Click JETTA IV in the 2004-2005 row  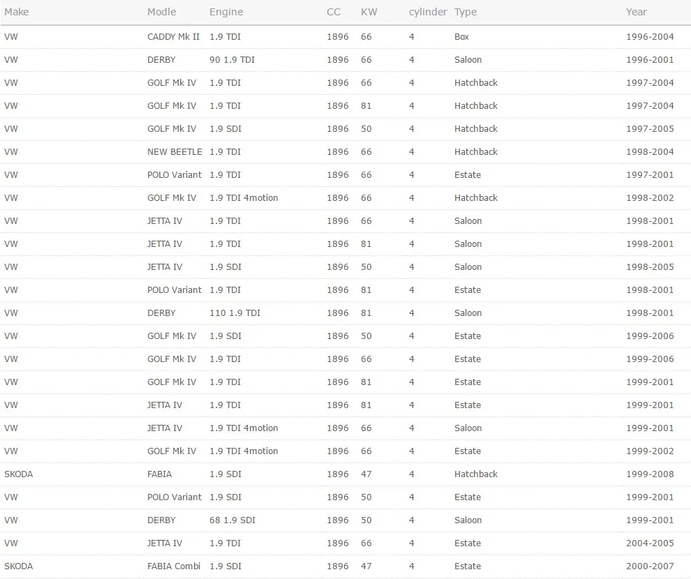(165, 543)
